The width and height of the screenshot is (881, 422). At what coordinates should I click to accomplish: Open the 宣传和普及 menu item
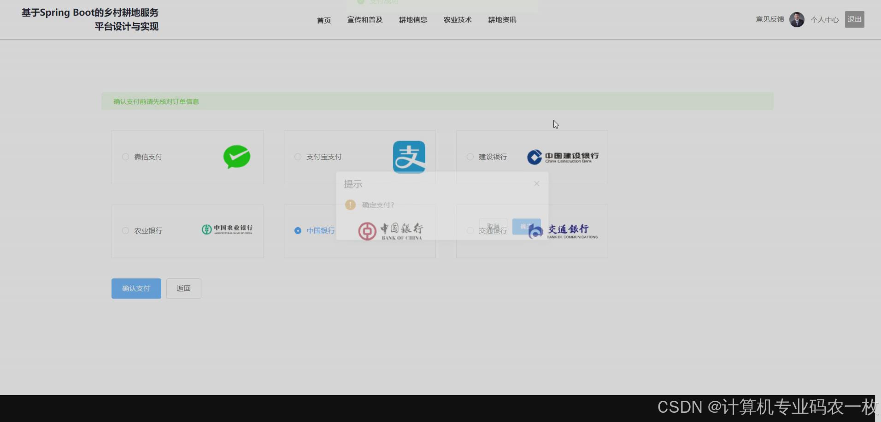pyautogui.click(x=365, y=20)
